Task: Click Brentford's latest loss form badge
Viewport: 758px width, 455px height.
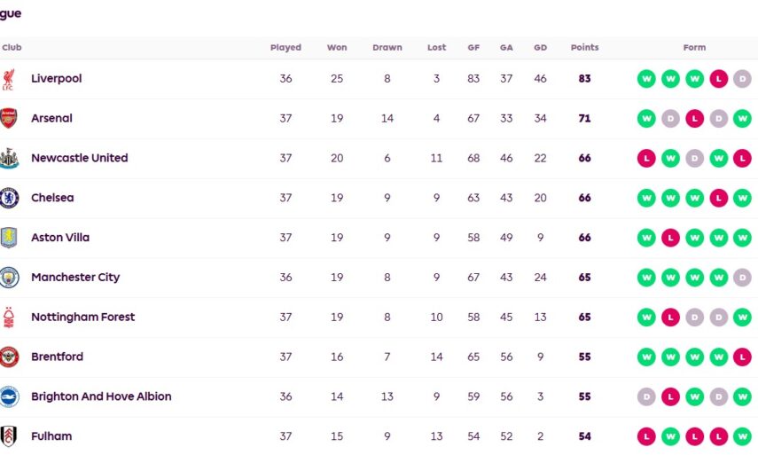Action: (742, 357)
